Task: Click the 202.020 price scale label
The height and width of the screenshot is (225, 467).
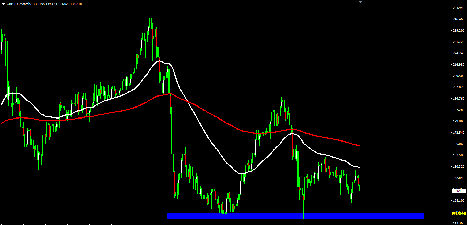Action: click(x=458, y=87)
